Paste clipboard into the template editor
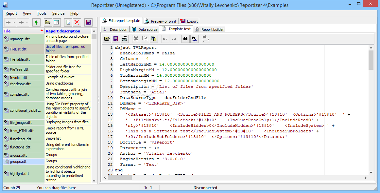This screenshot has width=380, height=193. [x=154, y=39]
